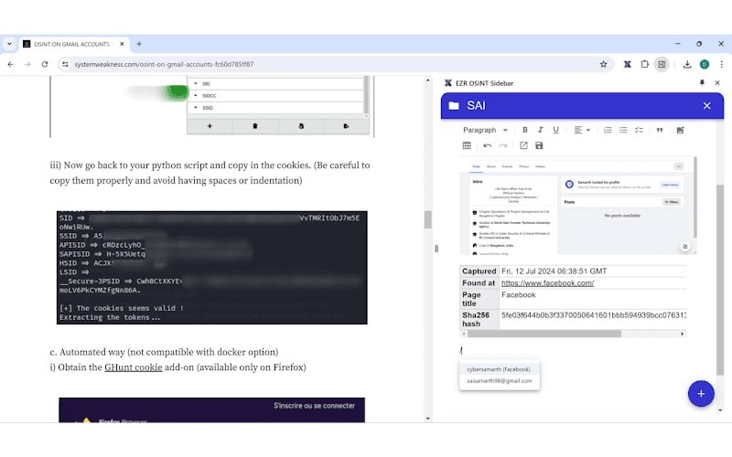Click the side panel divider handle
Image resolution: width=732 pixels, height=457 pixels.
click(x=436, y=249)
